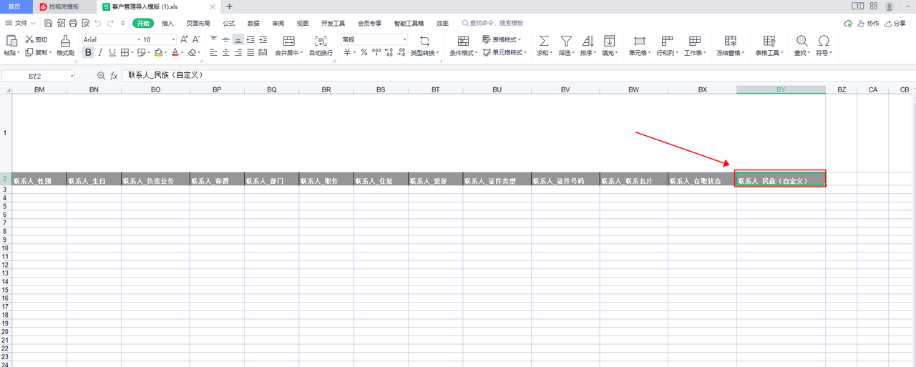Switch to the 公式 ribbon tab
Screen dimensions: 916x367
(x=228, y=23)
